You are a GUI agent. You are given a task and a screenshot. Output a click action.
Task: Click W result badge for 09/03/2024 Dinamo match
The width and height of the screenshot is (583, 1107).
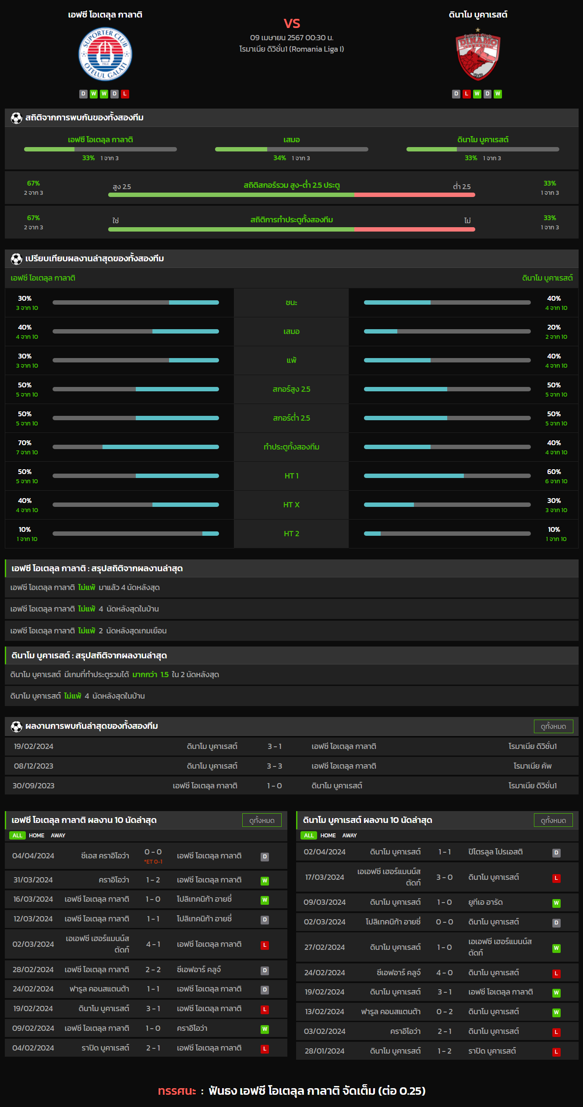(x=556, y=903)
